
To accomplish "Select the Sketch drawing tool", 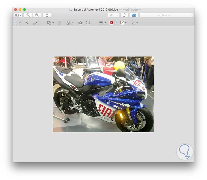I will (35, 23).
